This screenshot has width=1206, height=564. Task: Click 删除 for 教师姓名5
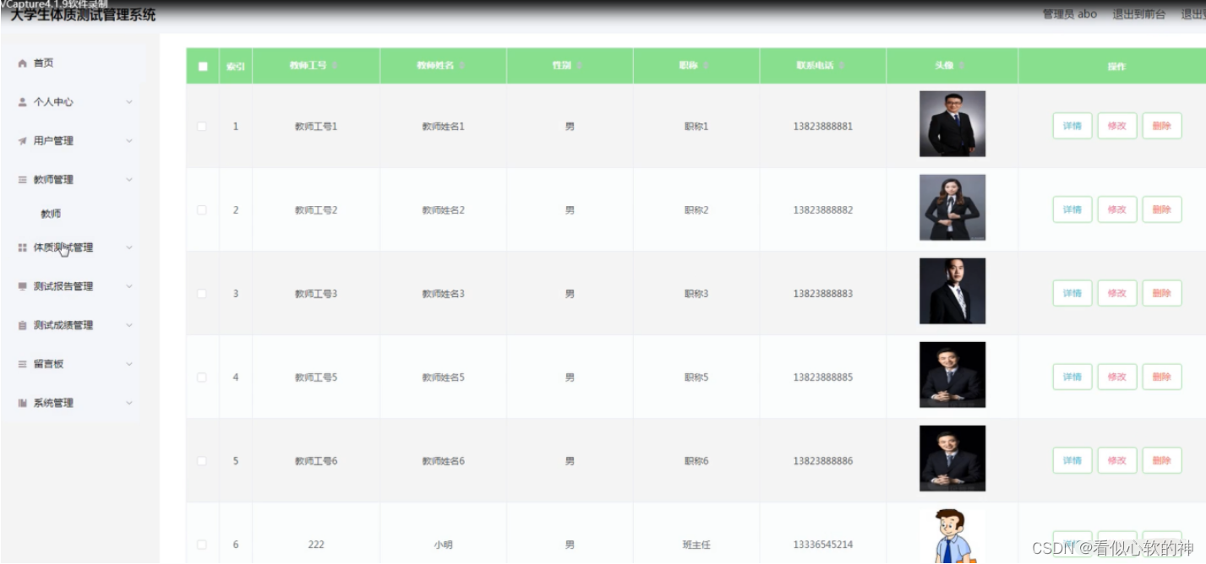1162,377
